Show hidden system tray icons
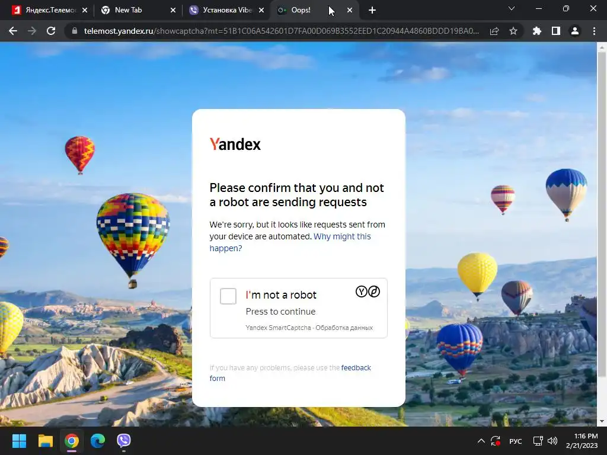The width and height of the screenshot is (607, 455). coord(481,441)
